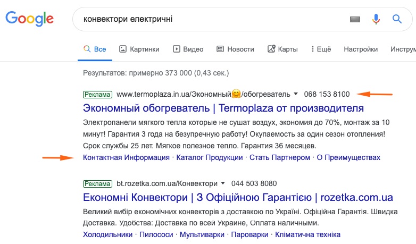Click the image icon next to 'Картинки'
Image resolution: width=416 pixels, height=244 pixels.
[x=122, y=49]
